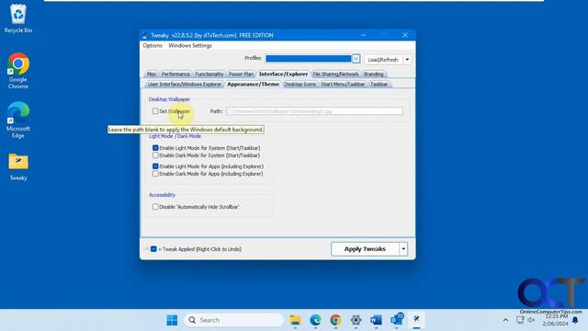This screenshot has width=588, height=331.
Task: Check the Set Wallpaper checkbox
Action: (155, 111)
